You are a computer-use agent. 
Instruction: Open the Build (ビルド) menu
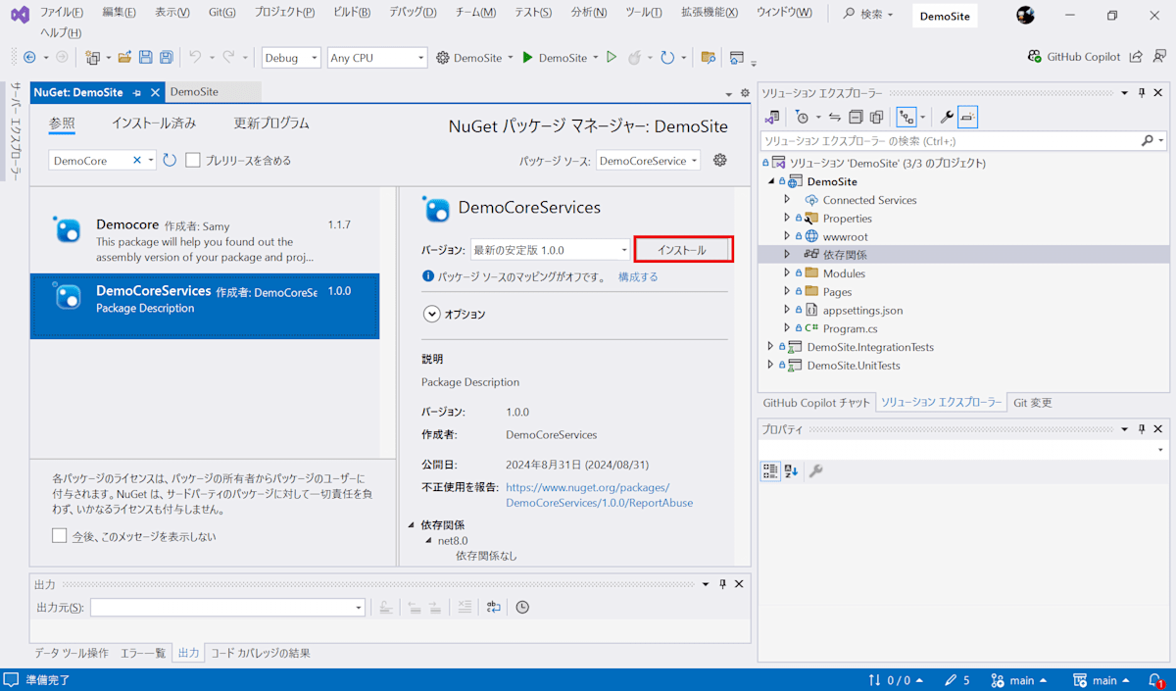click(x=352, y=13)
